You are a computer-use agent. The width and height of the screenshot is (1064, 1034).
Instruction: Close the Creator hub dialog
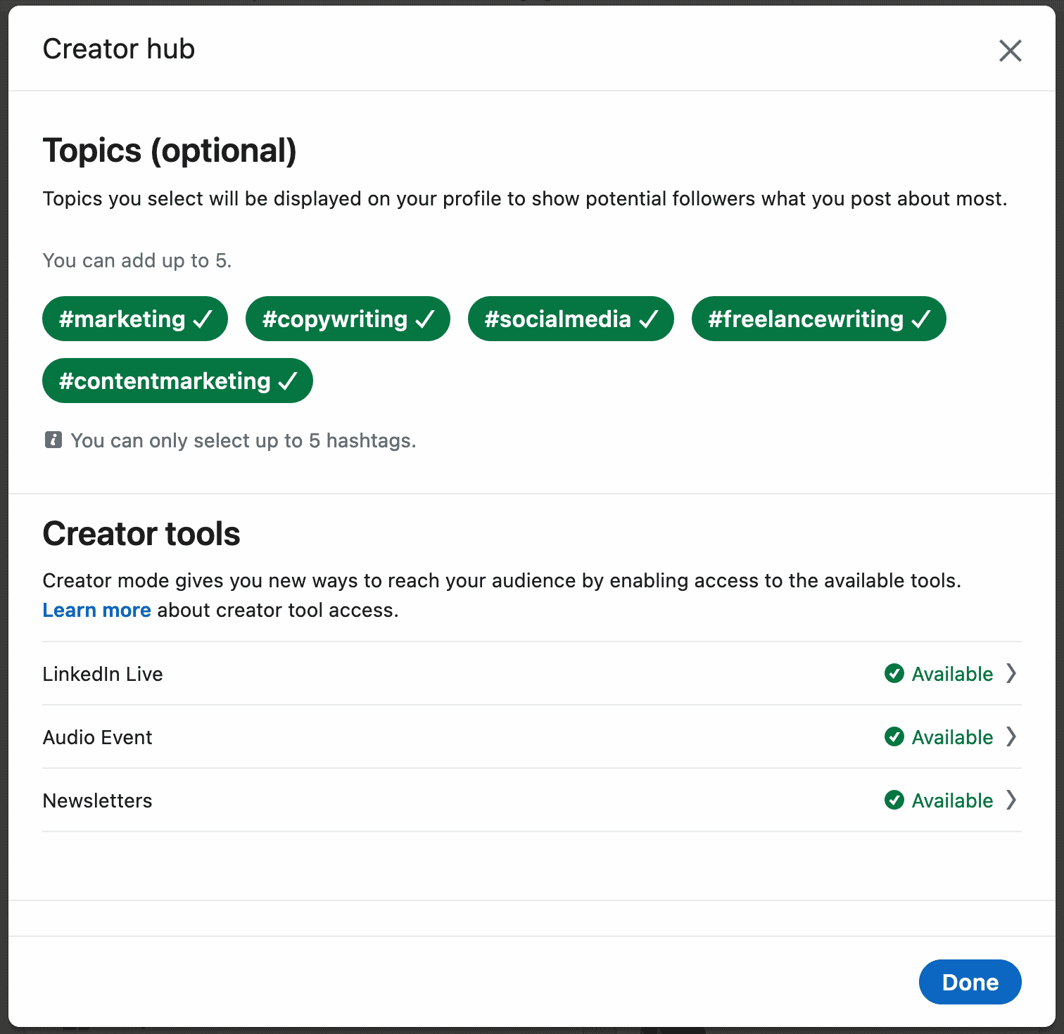click(x=1010, y=51)
